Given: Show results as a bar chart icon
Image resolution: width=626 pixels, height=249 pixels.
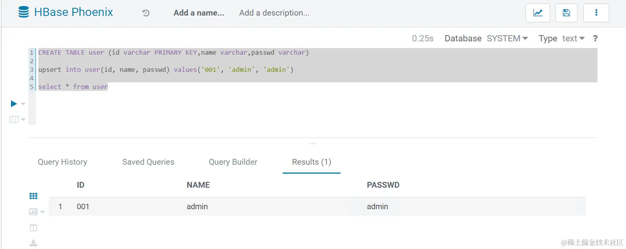Looking at the screenshot, I should point(34,212).
